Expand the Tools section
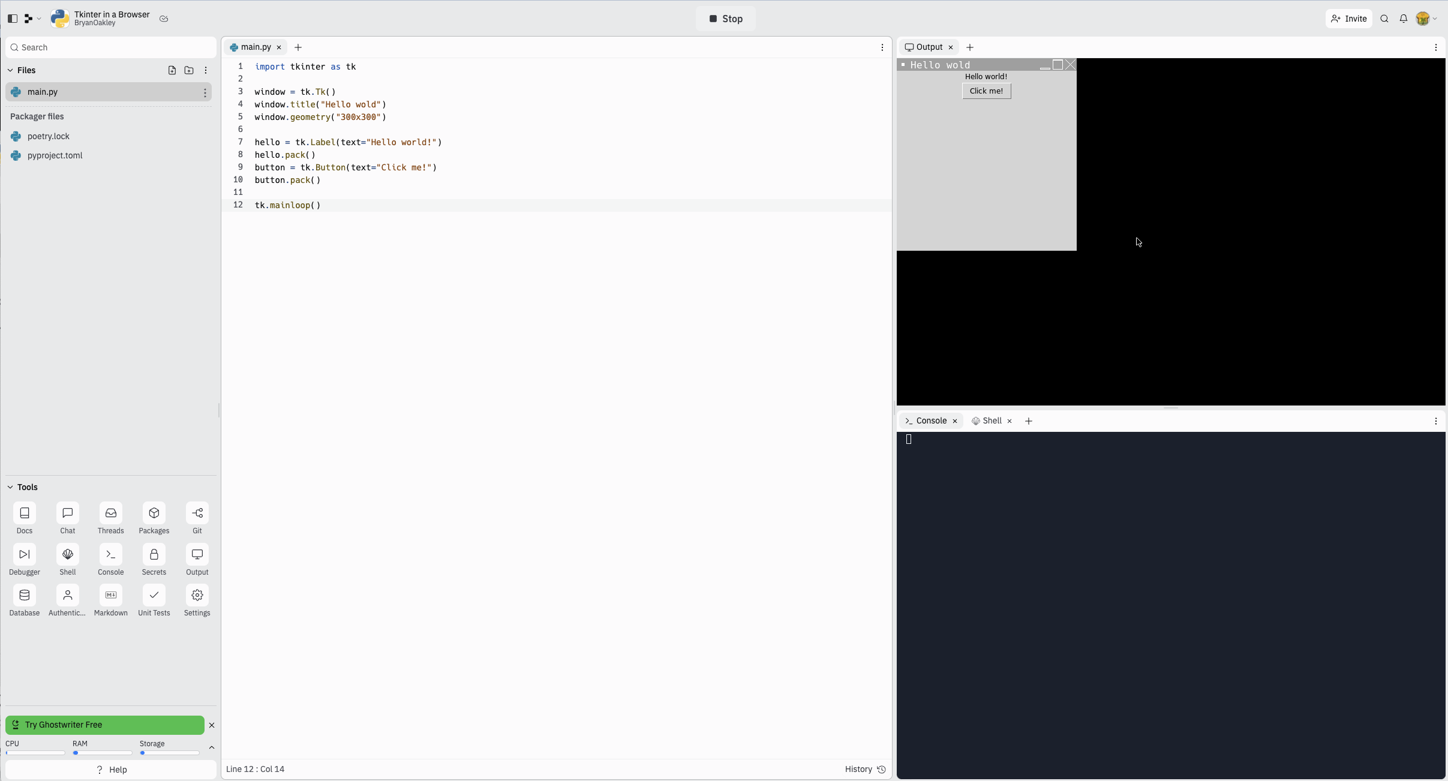Viewport: 1448px width, 781px height. coord(11,486)
